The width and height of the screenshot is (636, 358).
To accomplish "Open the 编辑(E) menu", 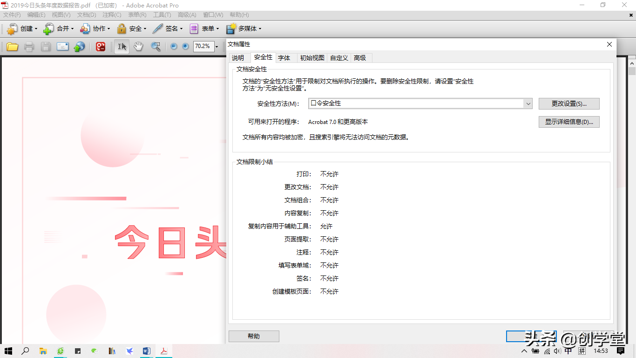I will pyautogui.click(x=36, y=15).
